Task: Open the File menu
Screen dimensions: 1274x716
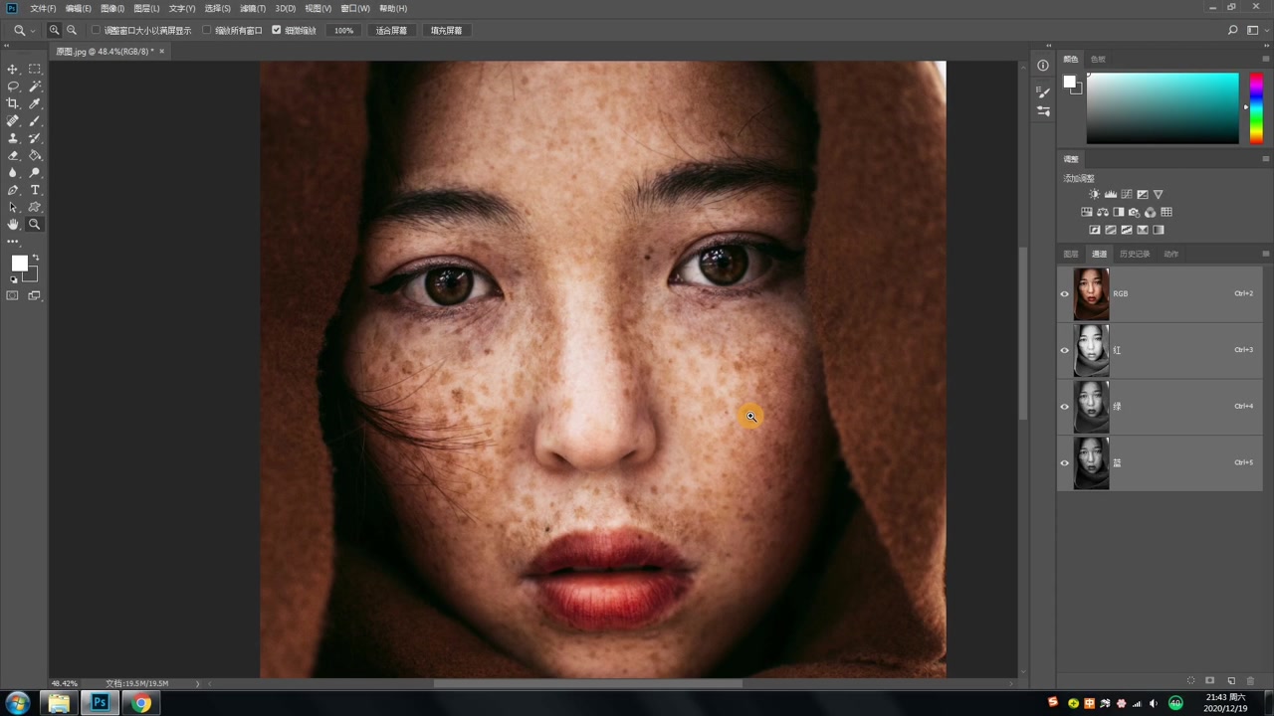Action: pyautogui.click(x=43, y=8)
